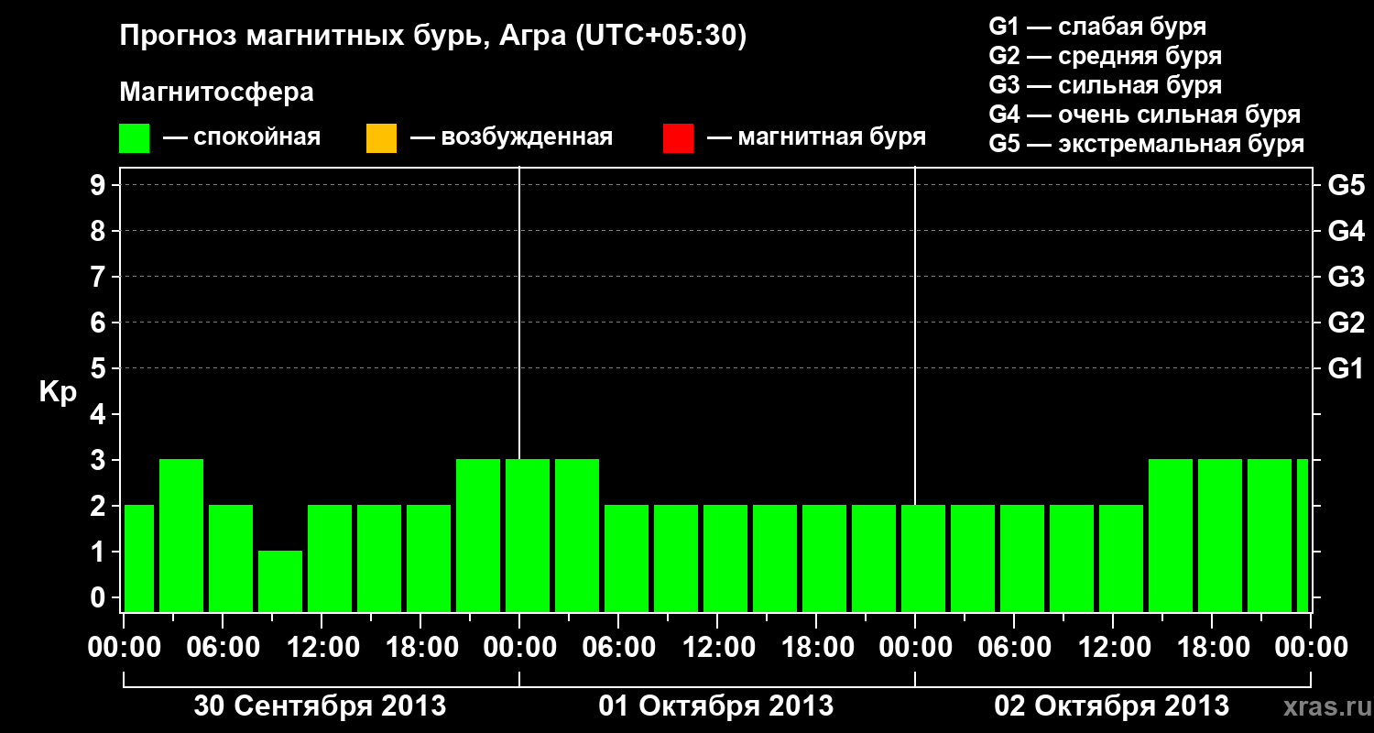Click the date label '30 Сентября 2013'
Screen dimensions: 1374x733
coord(320,706)
